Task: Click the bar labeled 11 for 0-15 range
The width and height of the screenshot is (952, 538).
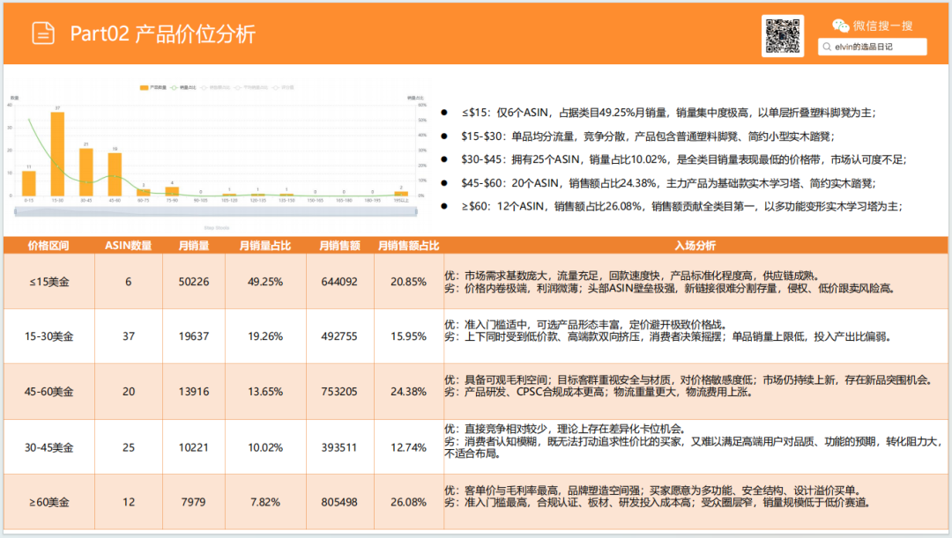Action: click(x=28, y=183)
